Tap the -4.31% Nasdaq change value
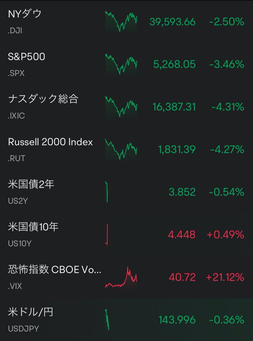Screen dimensions: 253x341 [228, 107]
